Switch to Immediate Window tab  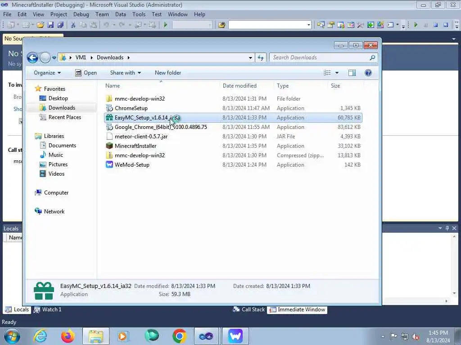coord(297,310)
